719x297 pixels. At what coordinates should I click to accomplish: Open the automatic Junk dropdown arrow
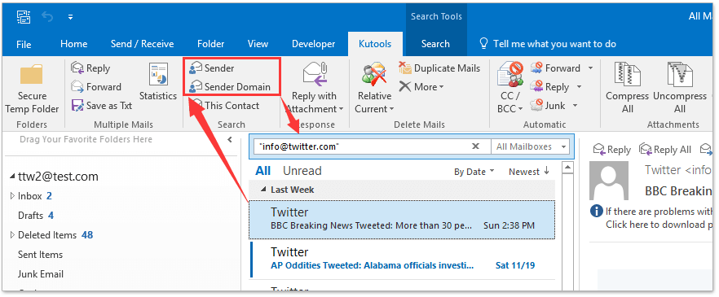pyautogui.click(x=575, y=106)
